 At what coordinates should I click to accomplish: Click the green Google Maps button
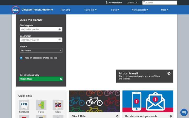coord(41,79)
